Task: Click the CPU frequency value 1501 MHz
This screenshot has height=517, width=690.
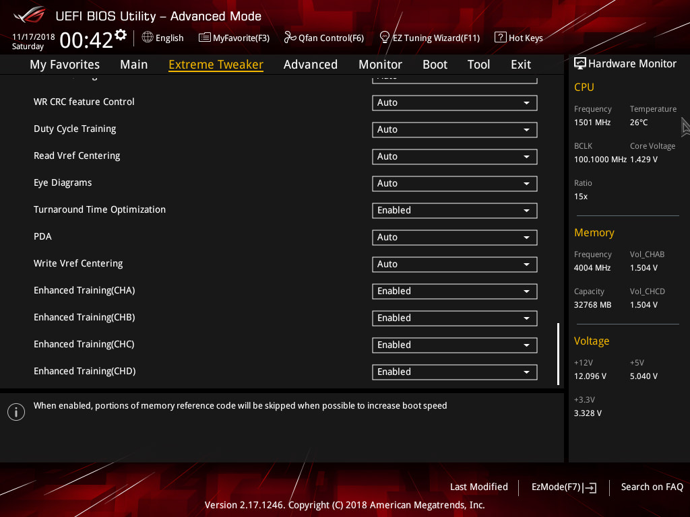Action: [592, 123]
